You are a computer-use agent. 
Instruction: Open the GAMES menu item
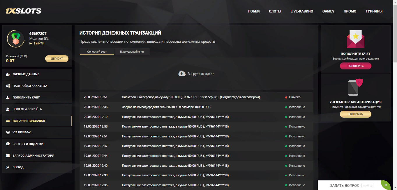[328, 11]
